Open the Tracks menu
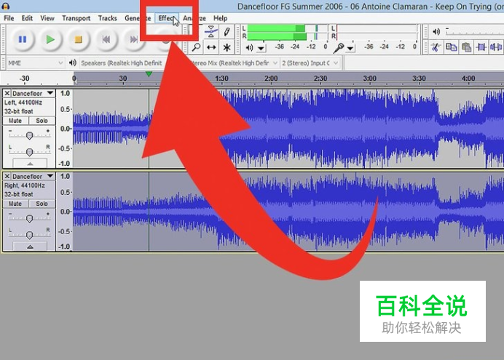The height and width of the screenshot is (360, 504). click(107, 18)
